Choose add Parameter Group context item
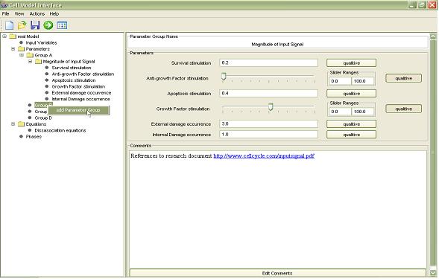The width and height of the screenshot is (439, 279). pyautogui.click(x=78, y=110)
